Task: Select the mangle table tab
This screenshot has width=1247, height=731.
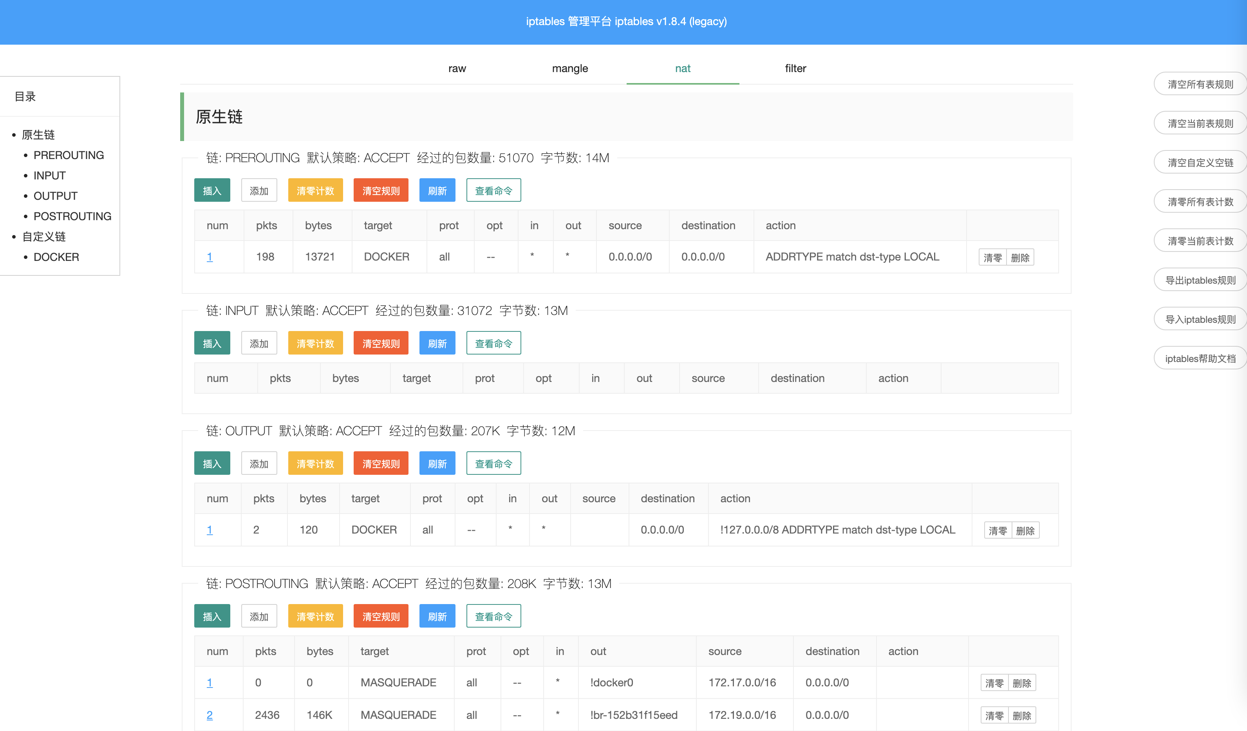Action: pos(569,68)
